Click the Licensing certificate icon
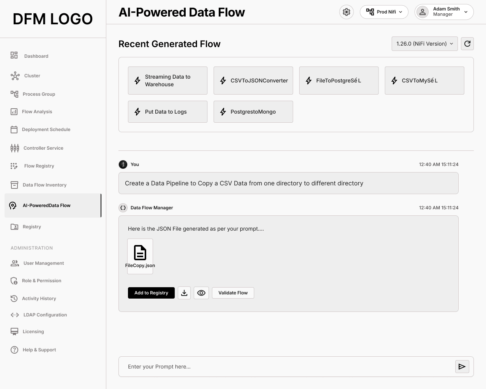Viewport: 486px width, 389px height. (x=14, y=331)
